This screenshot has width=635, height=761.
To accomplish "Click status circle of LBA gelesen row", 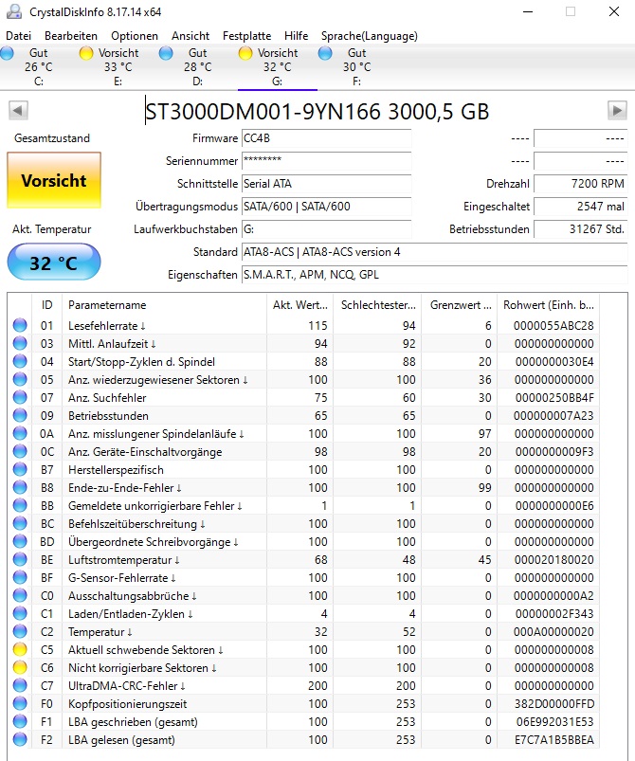I will pos(20,739).
